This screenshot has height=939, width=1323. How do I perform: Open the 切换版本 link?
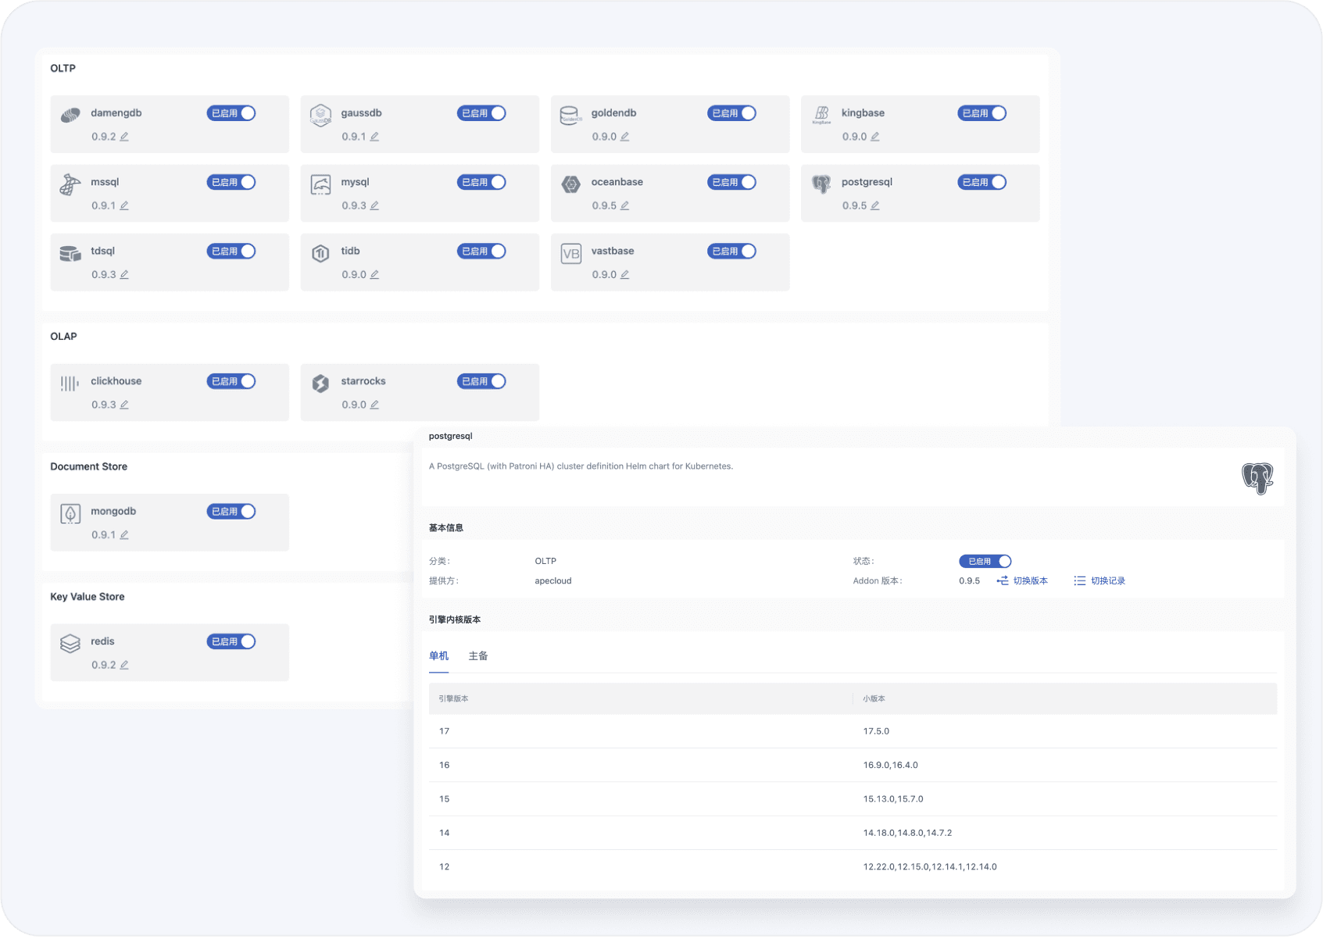click(1022, 581)
